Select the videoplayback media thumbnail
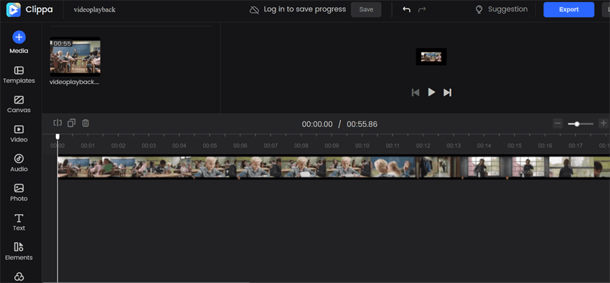The width and height of the screenshot is (610, 283). pos(75,57)
